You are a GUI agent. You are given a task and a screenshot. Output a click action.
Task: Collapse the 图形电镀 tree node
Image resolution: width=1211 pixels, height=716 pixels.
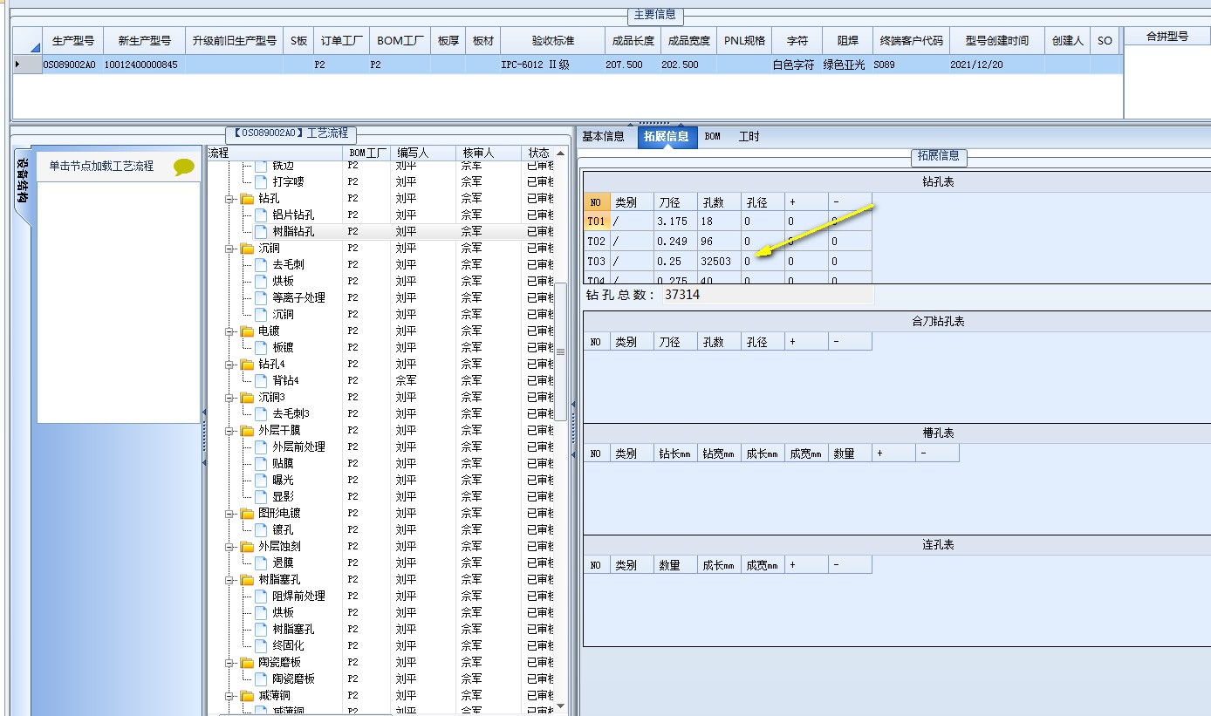tap(230, 514)
